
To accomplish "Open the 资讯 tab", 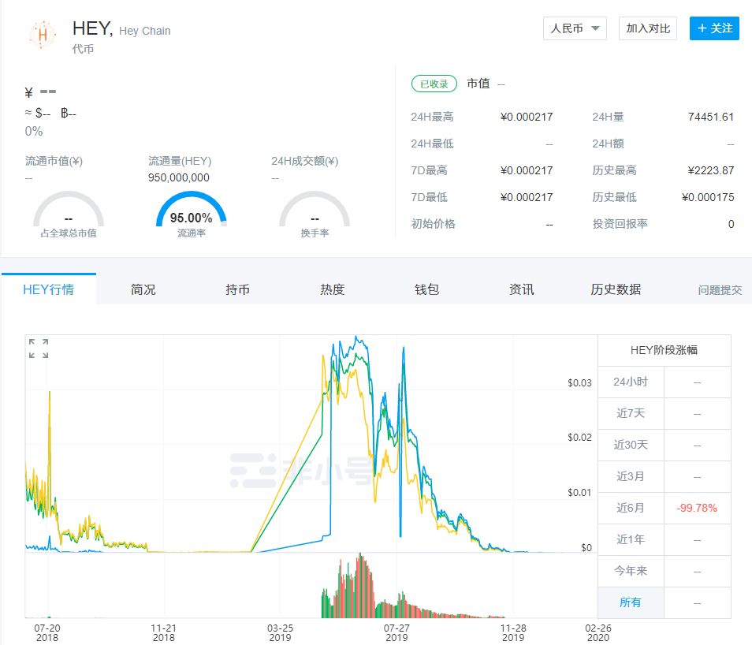I will coord(521,289).
